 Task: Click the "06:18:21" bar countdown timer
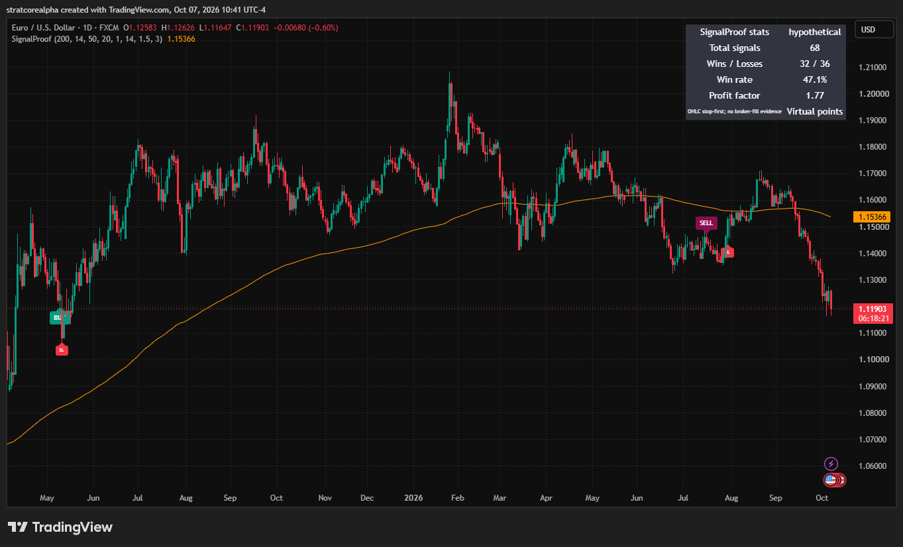[x=873, y=319]
